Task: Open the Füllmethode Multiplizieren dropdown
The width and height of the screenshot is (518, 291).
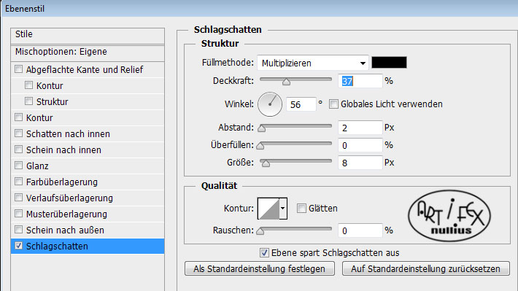Action: (312, 63)
